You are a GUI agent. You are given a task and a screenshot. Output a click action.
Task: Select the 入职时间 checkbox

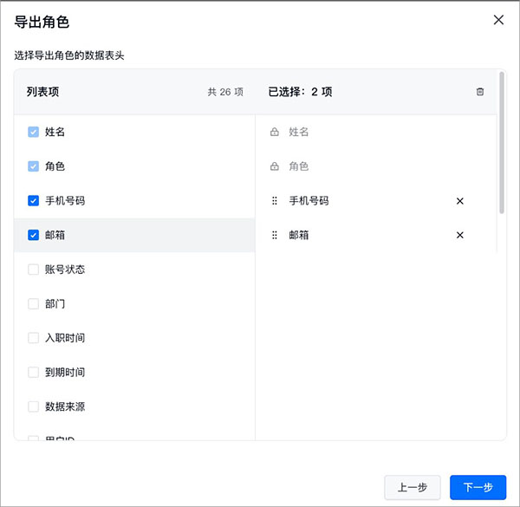click(34, 338)
